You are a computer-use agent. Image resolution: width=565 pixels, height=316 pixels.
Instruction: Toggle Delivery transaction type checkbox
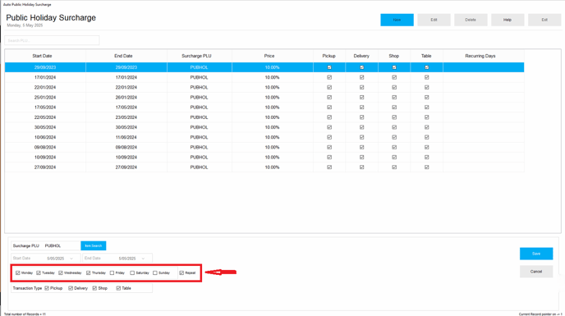(71, 288)
